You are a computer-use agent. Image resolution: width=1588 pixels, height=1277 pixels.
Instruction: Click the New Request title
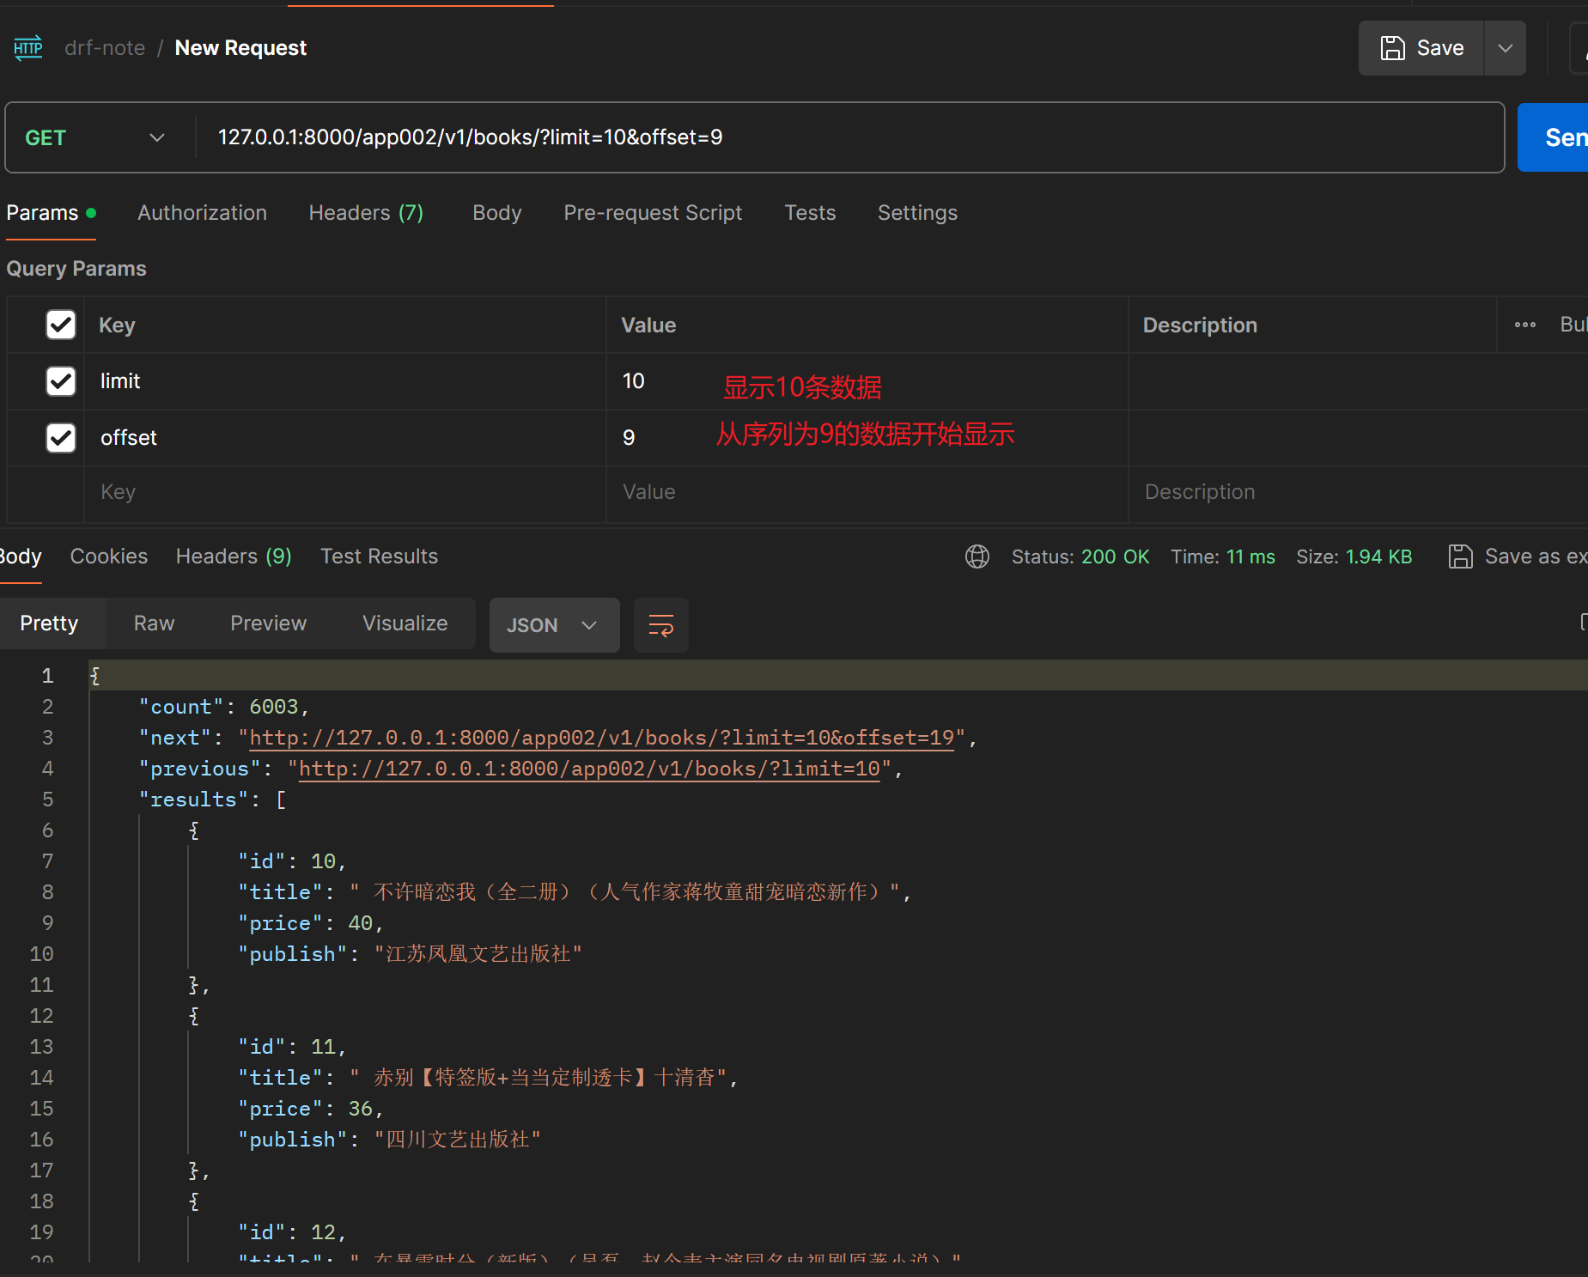click(240, 48)
